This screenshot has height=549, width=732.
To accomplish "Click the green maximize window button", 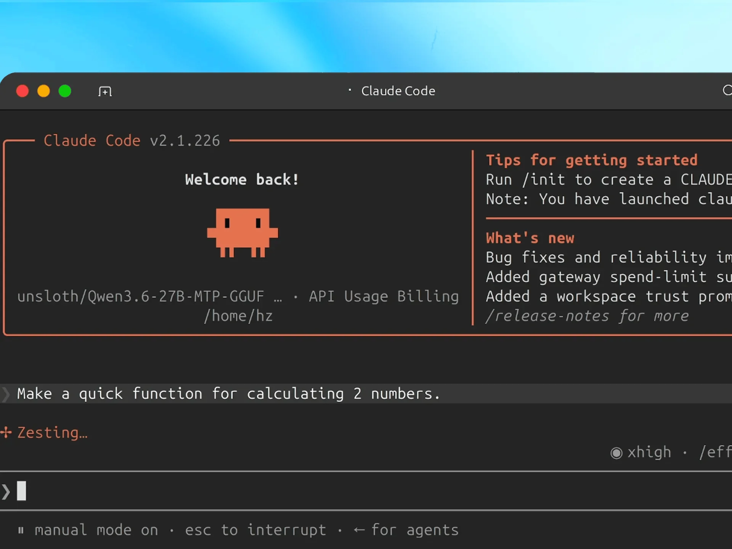I will (65, 91).
